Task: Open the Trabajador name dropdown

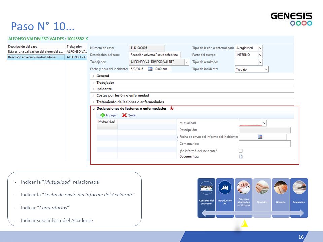Action: [x=187, y=62]
